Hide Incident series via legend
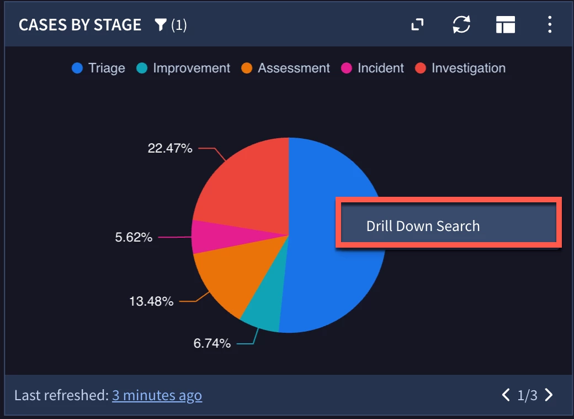 [373, 68]
